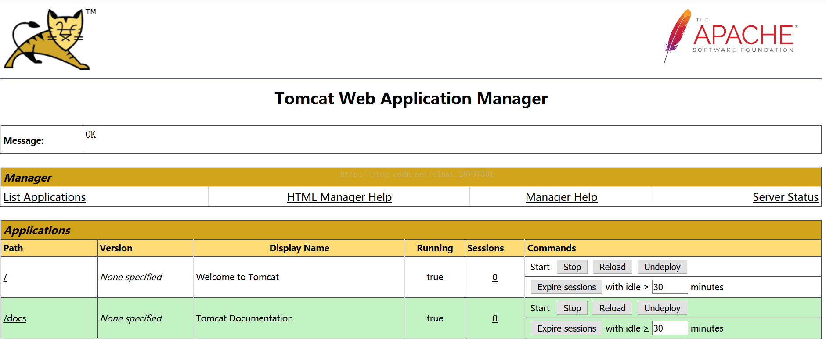Click the Tomcat cat logo
The height and width of the screenshot is (339, 826).
click(x=50, y=39)
